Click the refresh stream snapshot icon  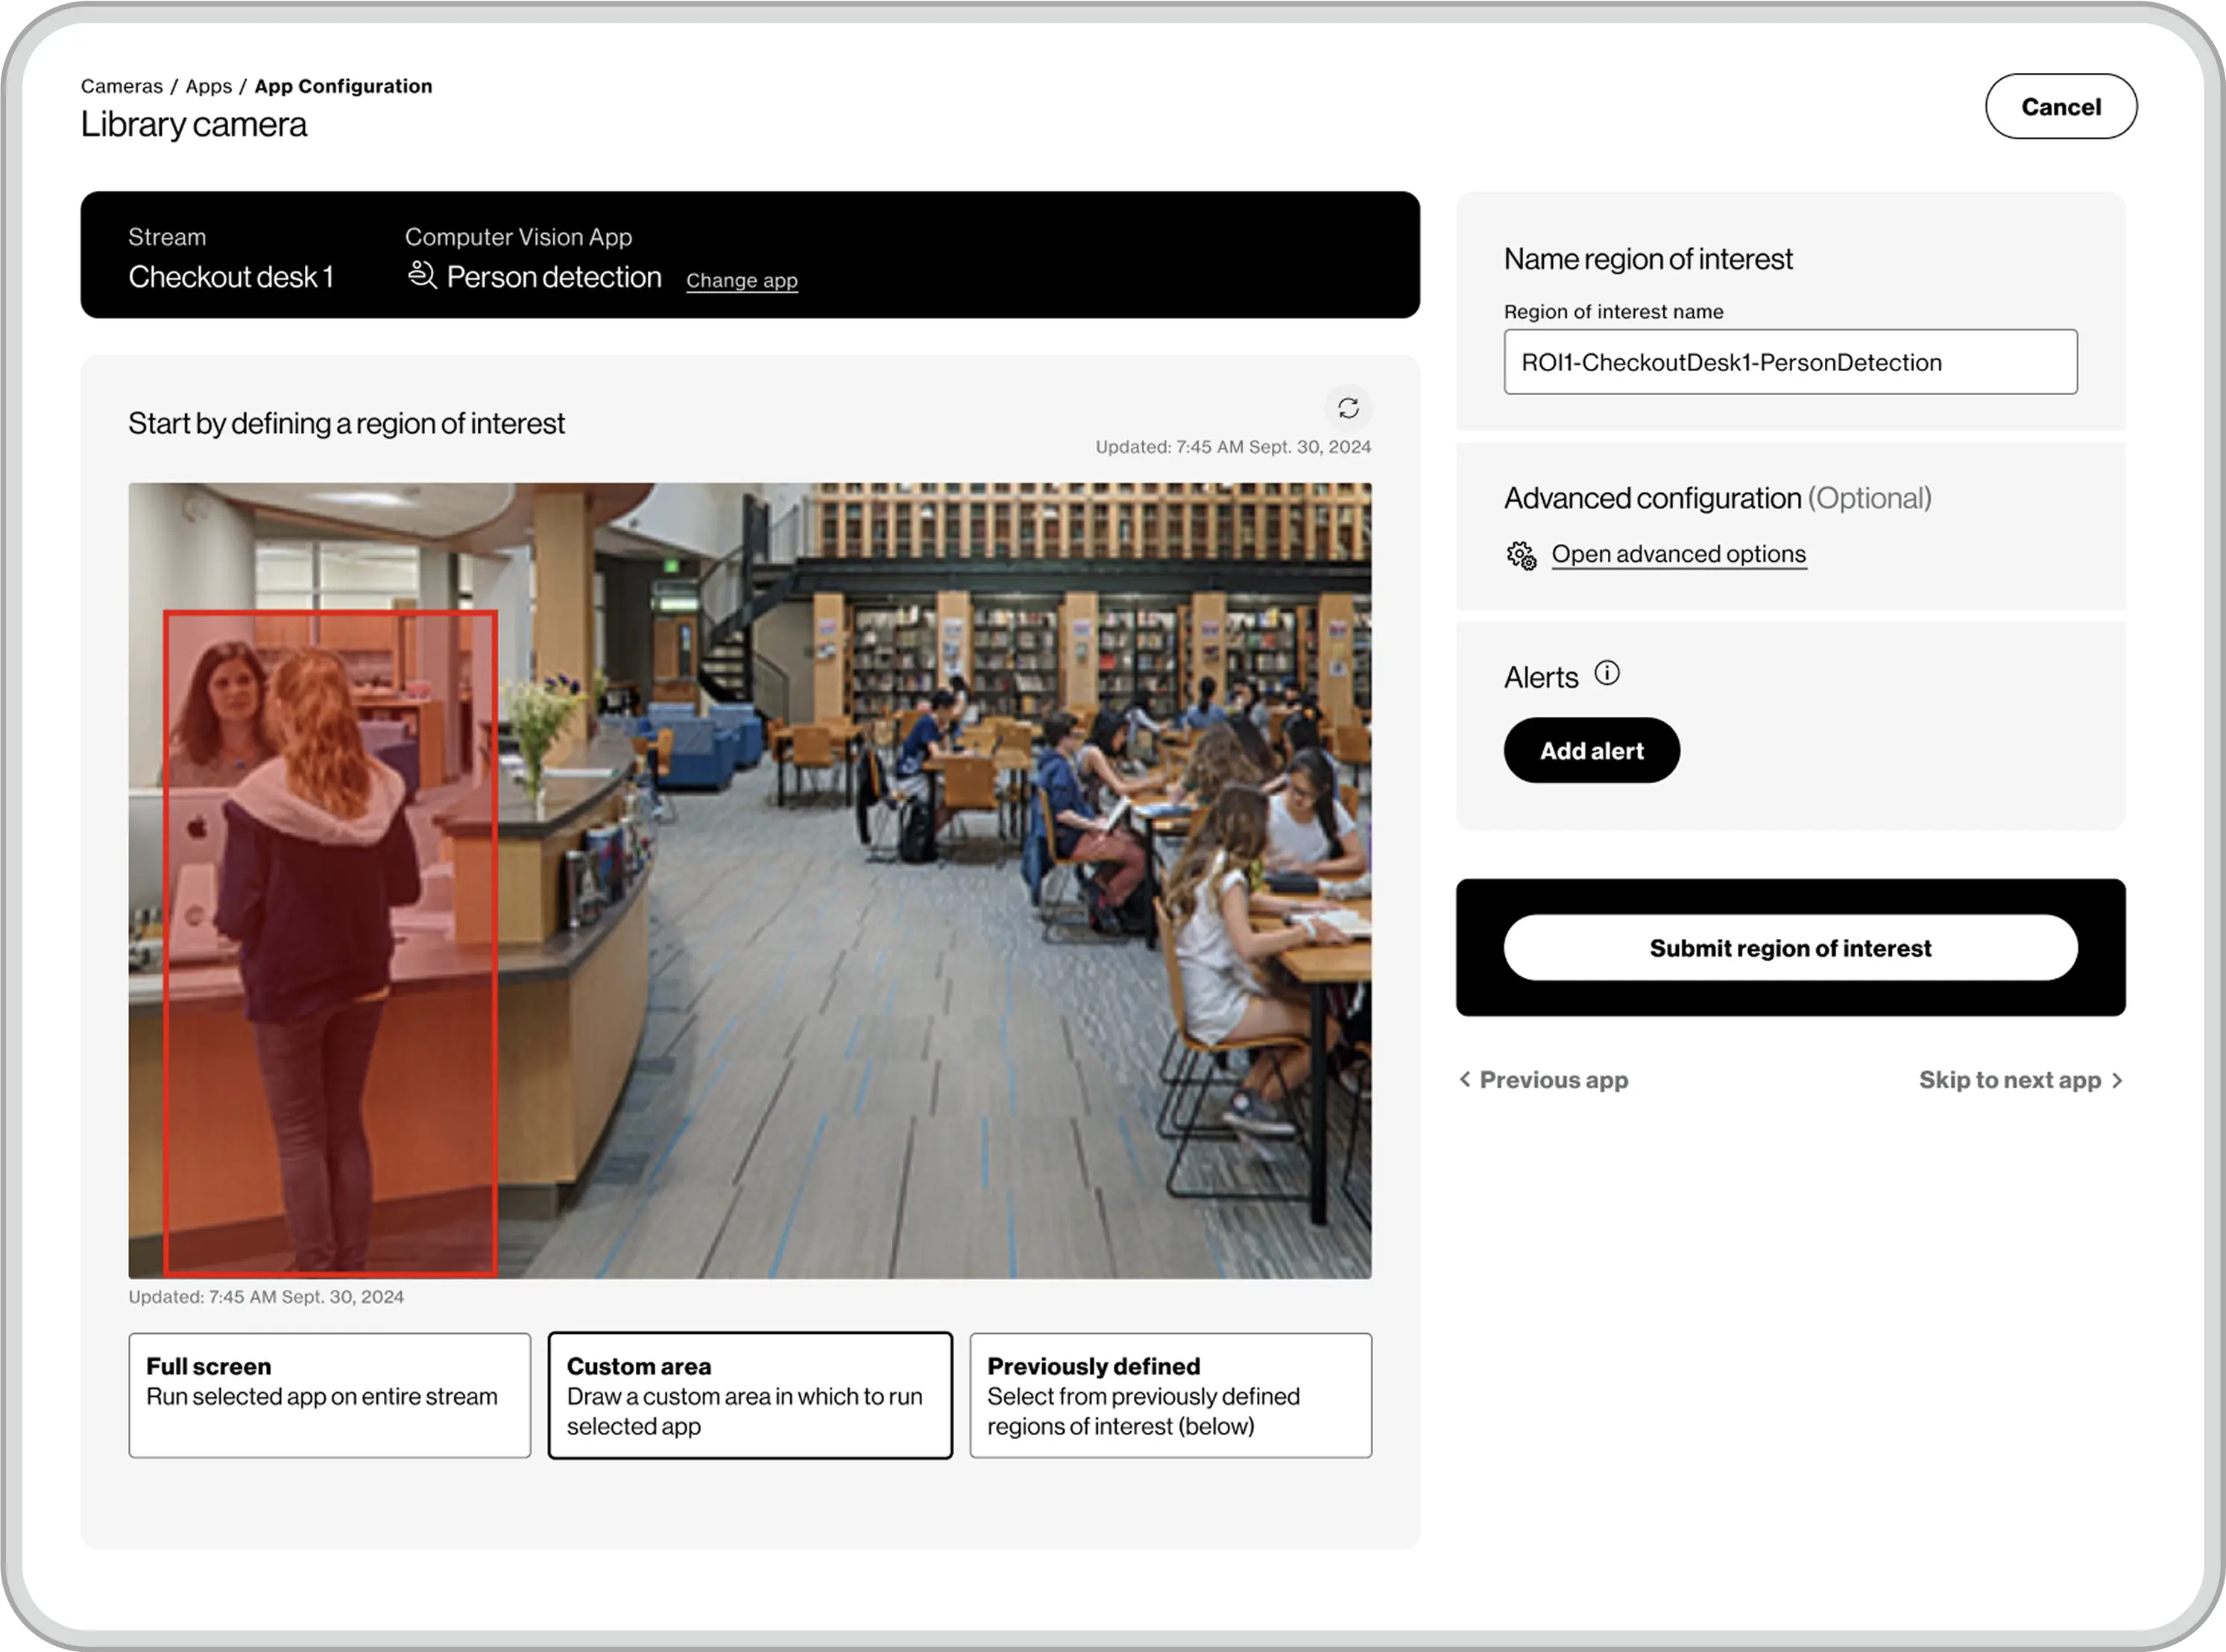(x=1348, y=408)
